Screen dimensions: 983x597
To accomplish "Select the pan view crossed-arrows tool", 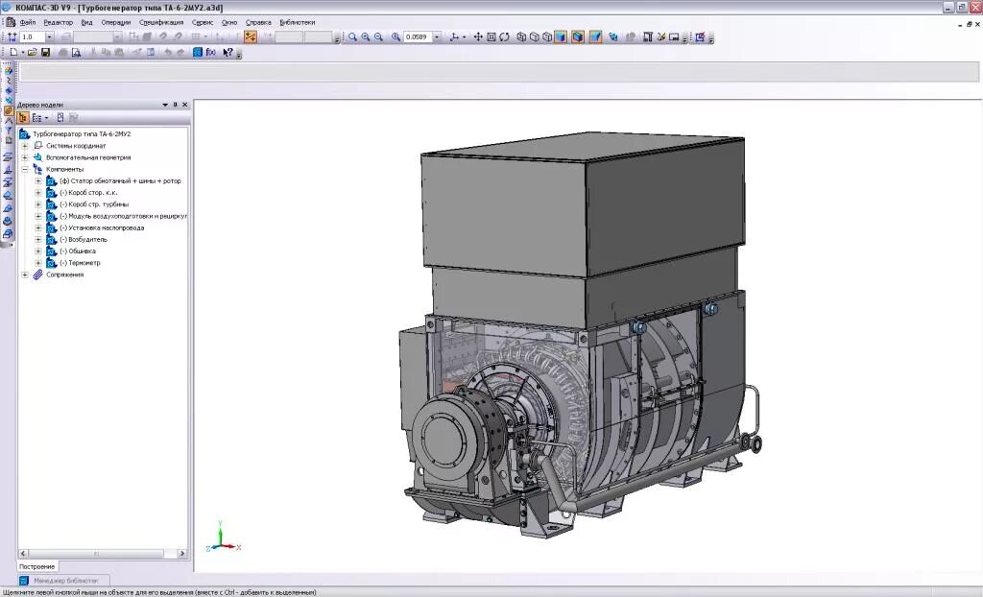I will [x=478, y=37].
